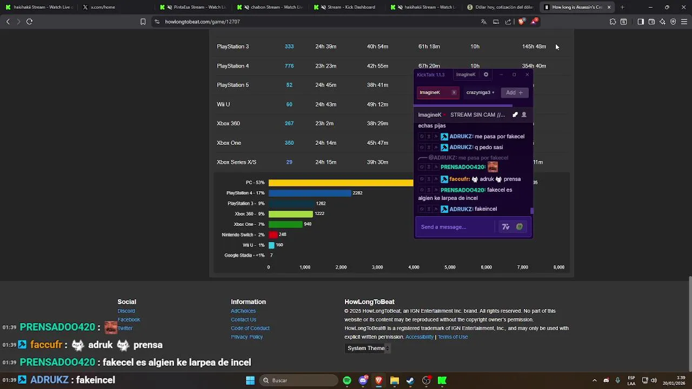Open the Discord social link
692x389 pixels.
click(x=127, y=311)
